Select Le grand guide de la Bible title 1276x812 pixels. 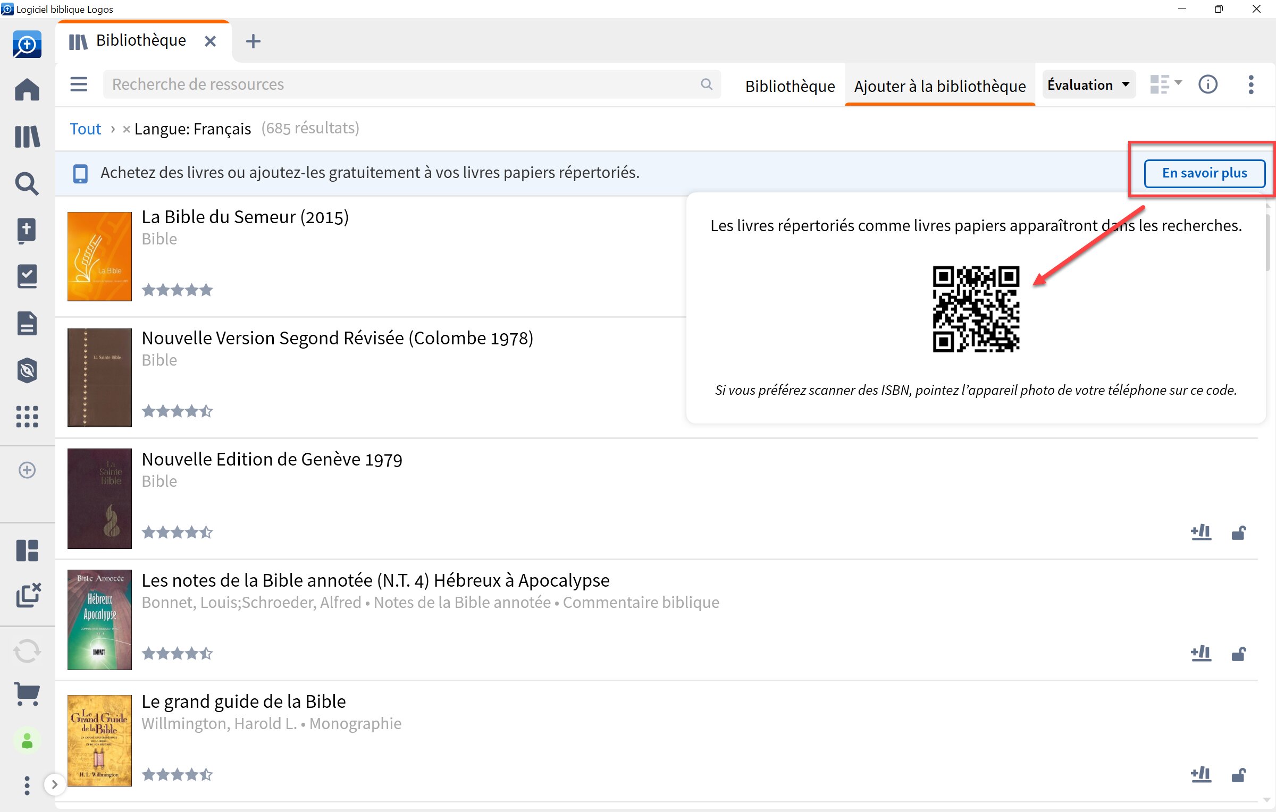(x=244, y=702)
